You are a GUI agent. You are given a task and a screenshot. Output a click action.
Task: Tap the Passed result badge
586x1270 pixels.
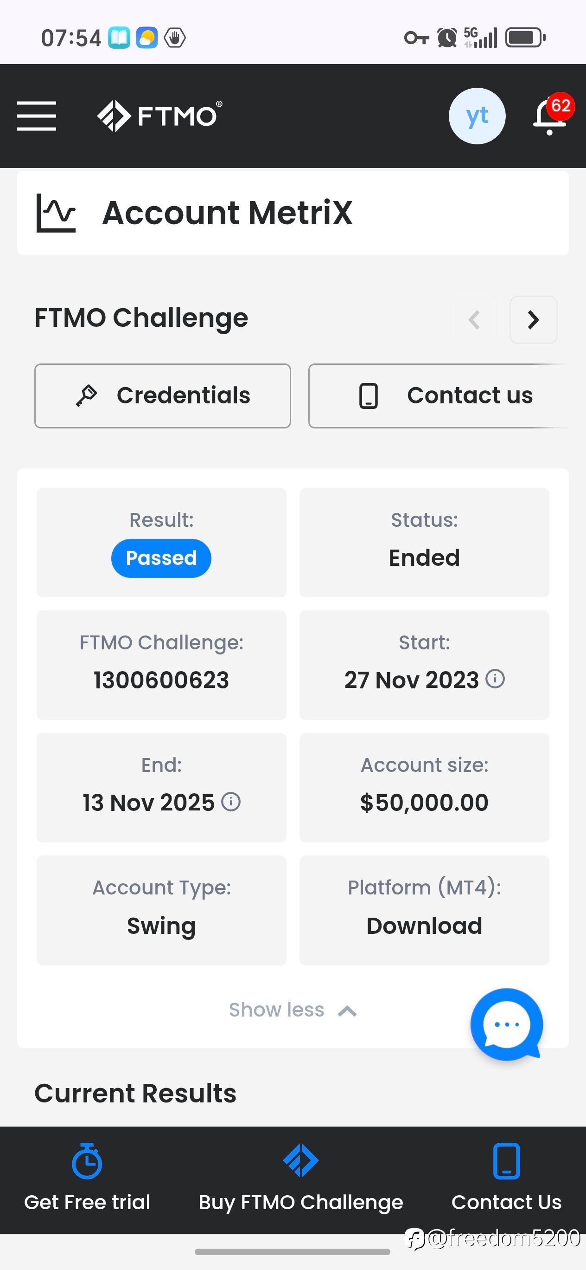point(161,558)
